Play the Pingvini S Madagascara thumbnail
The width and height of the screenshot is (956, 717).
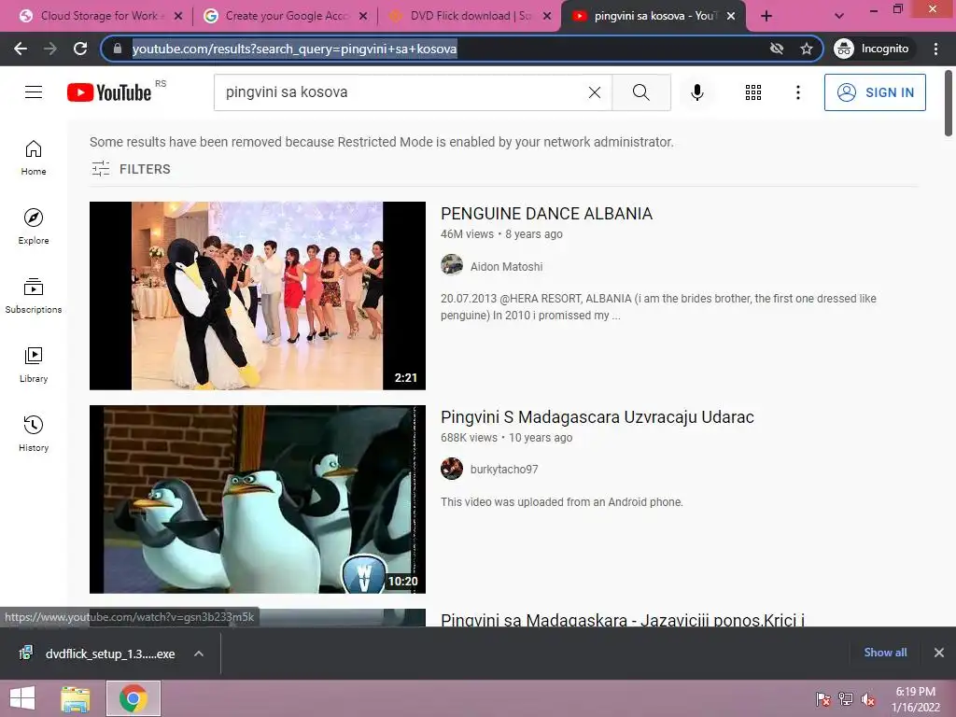[x=258, y=499]
